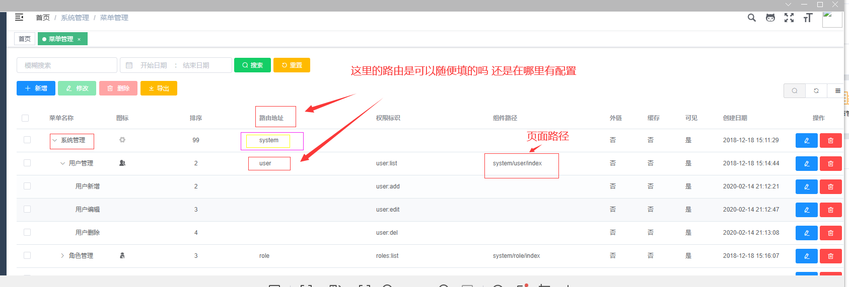Check the checkbox for 系统管理 row

pyautogui.click(x=27, y=140)
